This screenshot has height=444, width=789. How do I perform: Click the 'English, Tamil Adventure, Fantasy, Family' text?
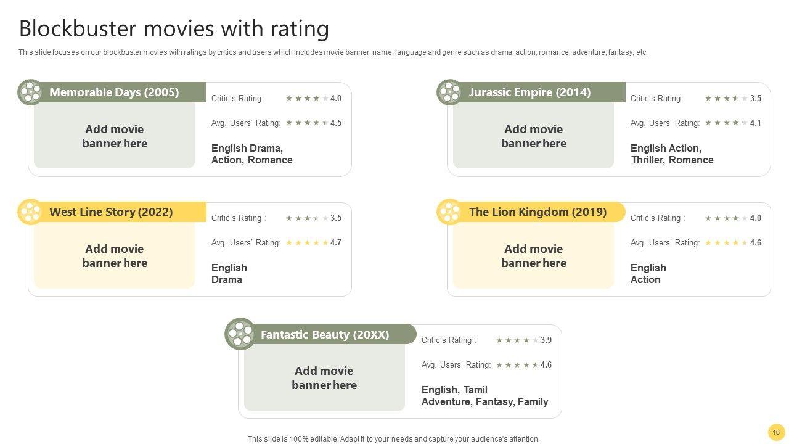coord(484,396)
